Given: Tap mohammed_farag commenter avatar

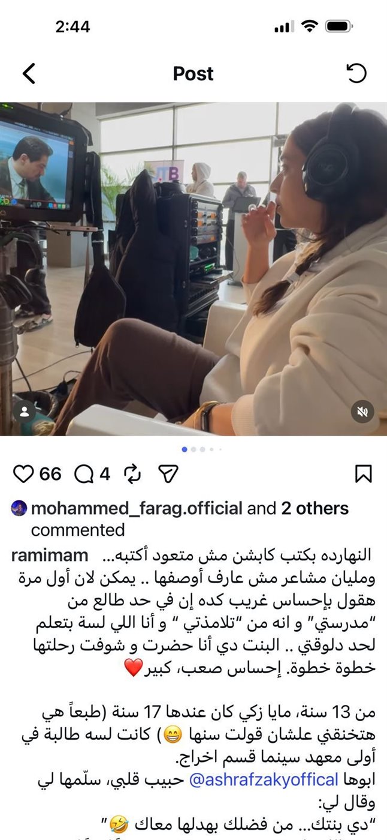Looking at the screenshot, I should click(19, 508).
